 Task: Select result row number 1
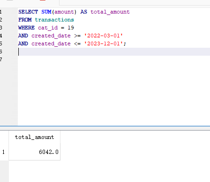tap(3, 152)
